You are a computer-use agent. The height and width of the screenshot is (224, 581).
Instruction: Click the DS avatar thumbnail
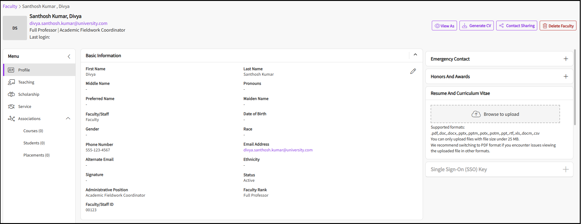15,28
